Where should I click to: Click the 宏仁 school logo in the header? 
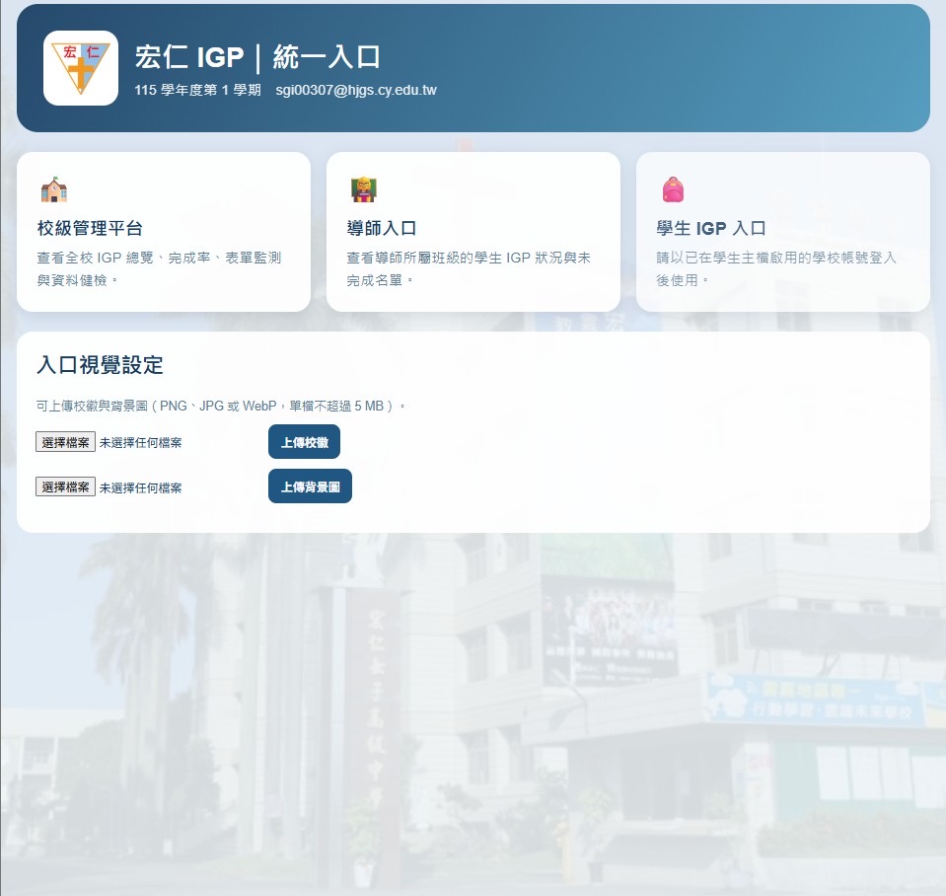(x=81, y=68)
